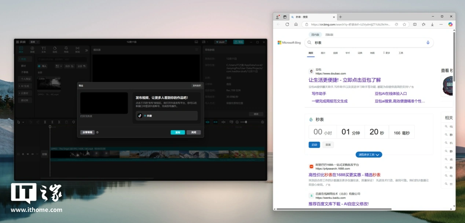The image size is (465, 223).
Task: Expand the AI 生成 sidebar section
Action: (x=25, y=86)
